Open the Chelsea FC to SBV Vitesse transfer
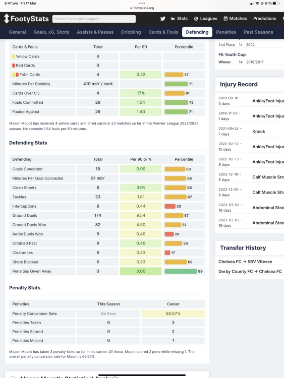This screenshot has width=284, height=378. tap(245, 262)
